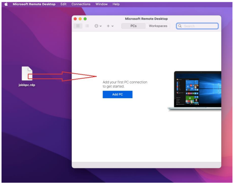Switch to list view in toolbar
The image size is (235, 184).
(x=87, y=26)
